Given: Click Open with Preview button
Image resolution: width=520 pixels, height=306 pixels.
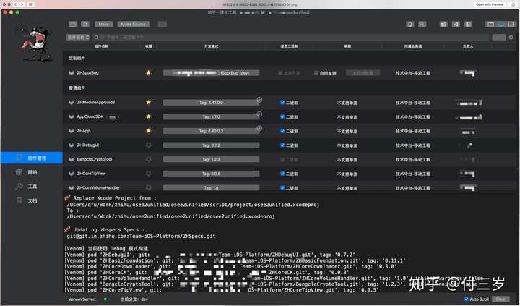Looking at the screenshot, I should [489, 4].
